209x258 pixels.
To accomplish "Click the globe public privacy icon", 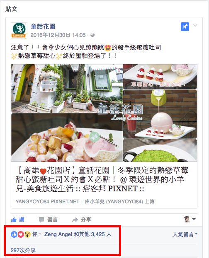I will [x=92, y=35].
